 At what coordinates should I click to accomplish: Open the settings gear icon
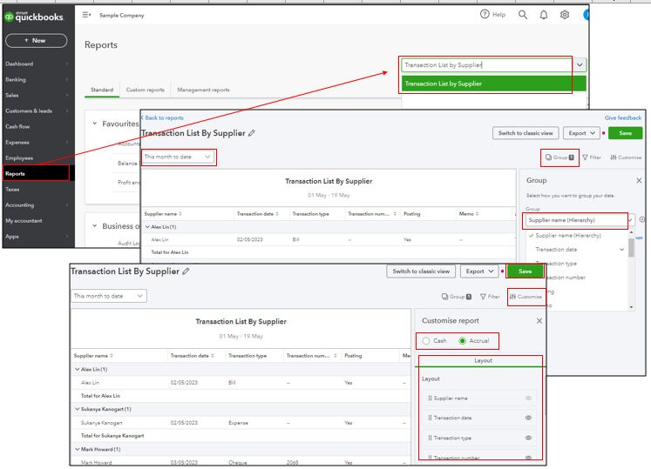pyautogui.click(x=565, y=15)
